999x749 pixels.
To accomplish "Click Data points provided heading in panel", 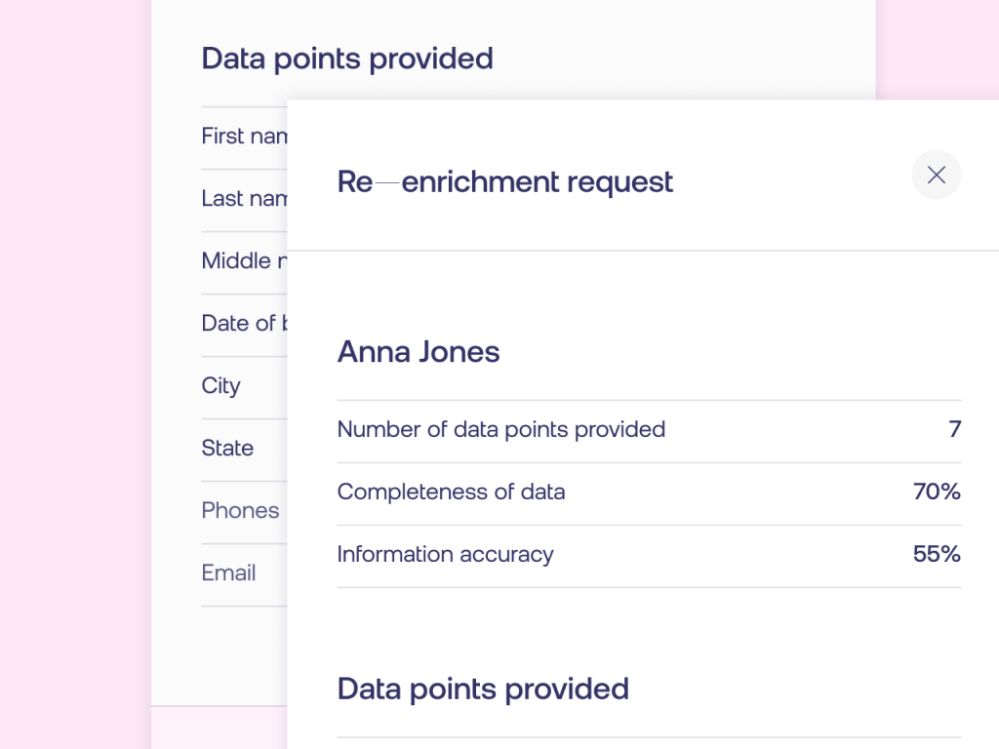I will tap(483, 690).
